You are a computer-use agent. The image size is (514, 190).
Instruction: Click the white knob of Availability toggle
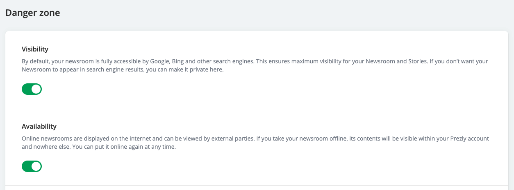[36, 166]
